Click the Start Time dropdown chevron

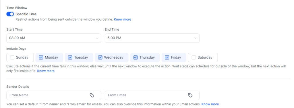point(97,38)
